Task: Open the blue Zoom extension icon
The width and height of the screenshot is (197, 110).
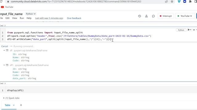Action: coord(185,2)
